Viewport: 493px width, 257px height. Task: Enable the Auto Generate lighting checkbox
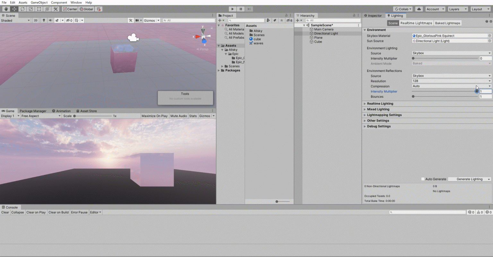tap(423, 179)
